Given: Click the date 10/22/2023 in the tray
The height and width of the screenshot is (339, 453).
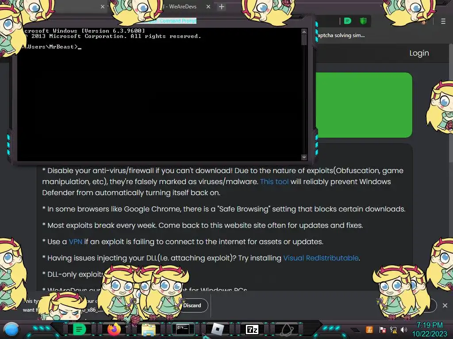Looking at the screenshot, I should click(x=429, y=334).
